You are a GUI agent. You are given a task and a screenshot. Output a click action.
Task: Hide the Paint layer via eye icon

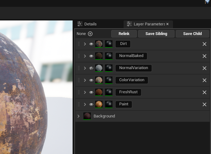tap(91, 104)
